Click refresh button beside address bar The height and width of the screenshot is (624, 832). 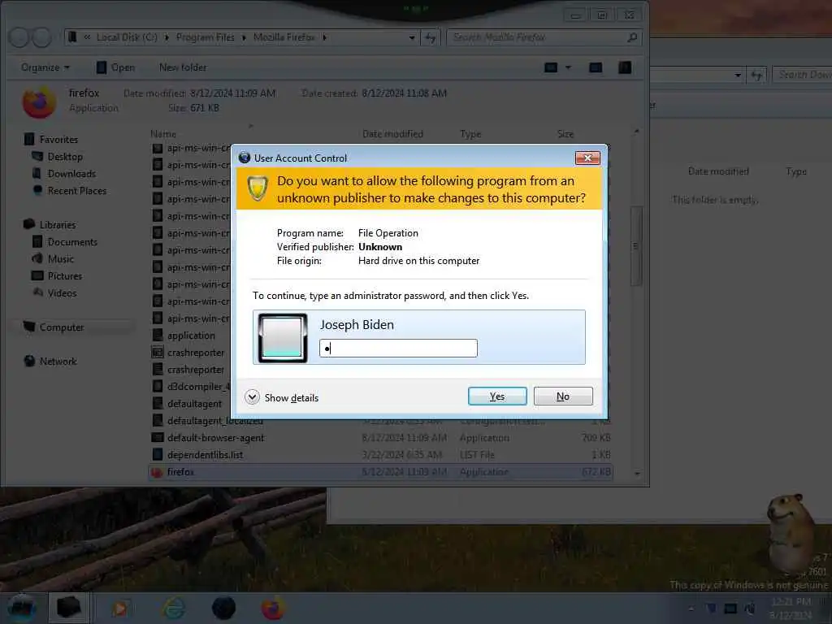pos(430,37)
